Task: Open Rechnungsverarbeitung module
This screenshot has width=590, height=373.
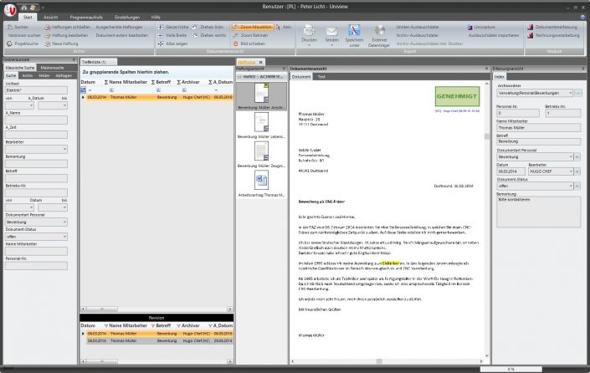Action: (553, 35)
